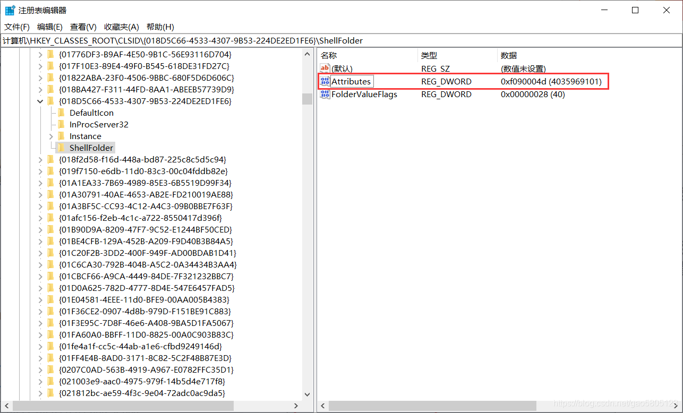Click folder icon of {018f2d58-f16d-448a-bd87-225c8c5d5c94}
Screen dimensions: 683x413
coord(50,159)
